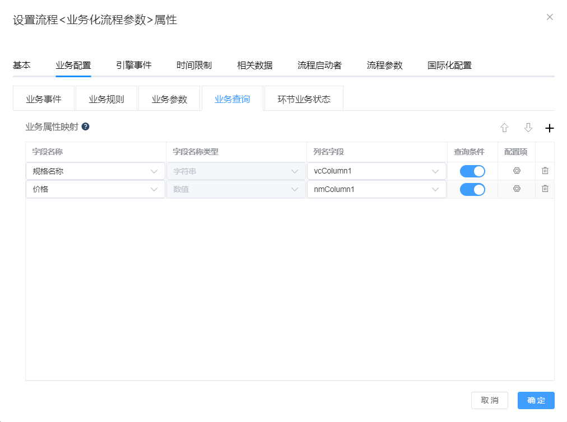Click help icon beside 业务属性映射
The height and width of the screenshot is (422, 567).
[86, 126]
